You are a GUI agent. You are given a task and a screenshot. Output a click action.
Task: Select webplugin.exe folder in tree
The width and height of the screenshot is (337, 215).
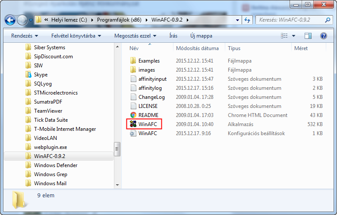pos(50,147)
